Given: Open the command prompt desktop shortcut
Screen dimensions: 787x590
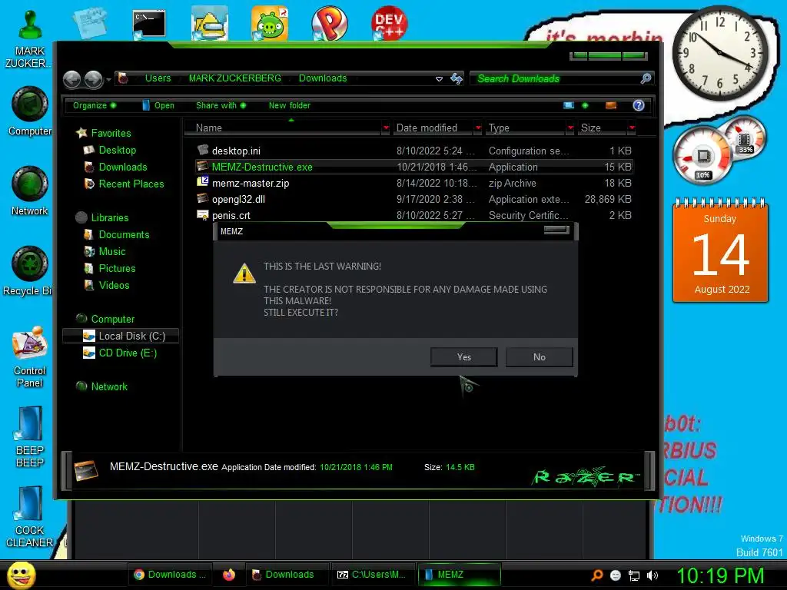Looking at the screenshot, I should (149, 24).
